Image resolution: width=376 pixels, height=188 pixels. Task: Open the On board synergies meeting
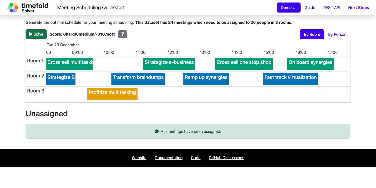(310, 64)
